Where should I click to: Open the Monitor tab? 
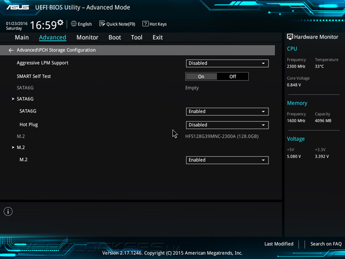coord(87,37)
